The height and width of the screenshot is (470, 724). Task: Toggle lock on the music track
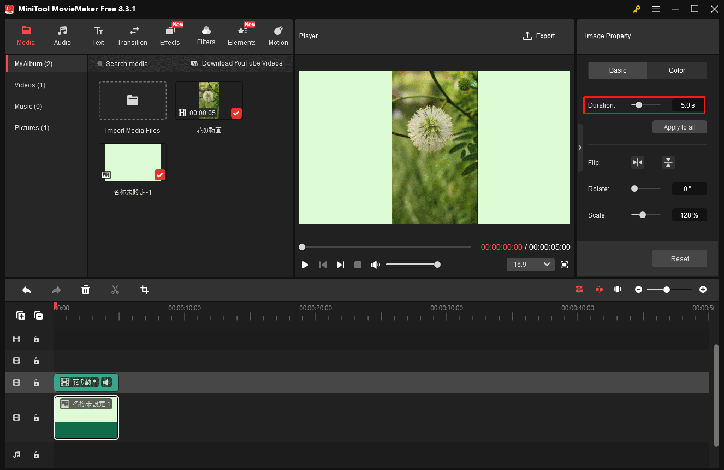pyautogui.click(x=36, y=455)
